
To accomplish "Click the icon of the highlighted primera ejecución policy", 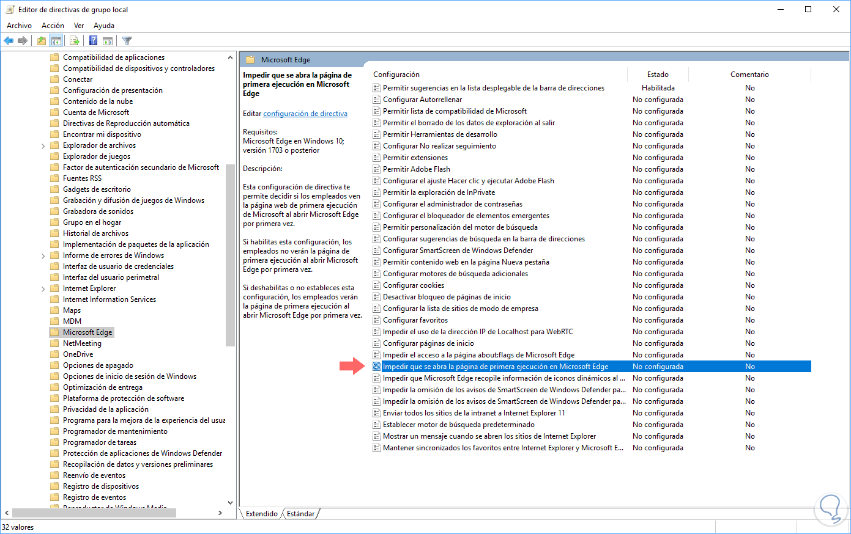I will pos(377,367).
